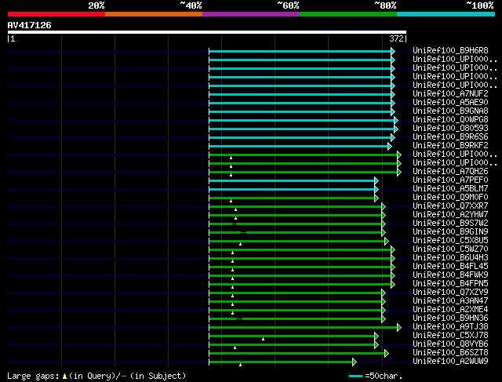This screenshot has height=382, width=502.
Task: Click the arrowhead on the UniRef100_C5X8U5 alignment
Action: tap(386, 241)
